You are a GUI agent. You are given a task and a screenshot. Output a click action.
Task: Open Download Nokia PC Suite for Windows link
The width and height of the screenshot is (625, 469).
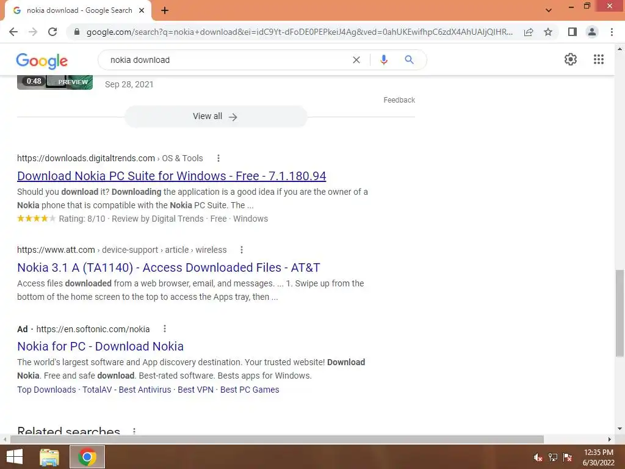172,176
